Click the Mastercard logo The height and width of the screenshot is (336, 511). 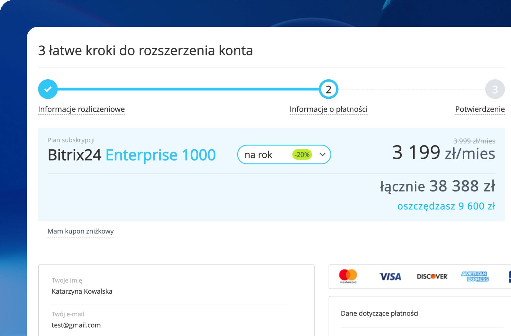pyautogui.click(x=348, y=276)
